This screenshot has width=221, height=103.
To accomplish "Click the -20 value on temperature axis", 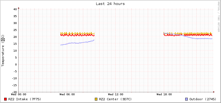I will pos(14,92).
